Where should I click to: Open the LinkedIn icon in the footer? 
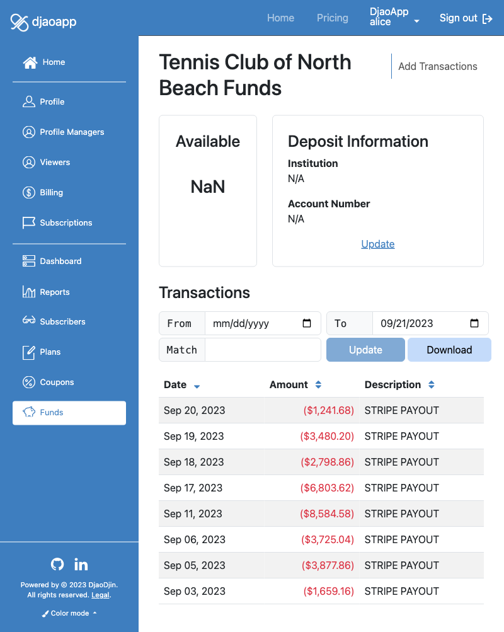[x=81, y=565]
